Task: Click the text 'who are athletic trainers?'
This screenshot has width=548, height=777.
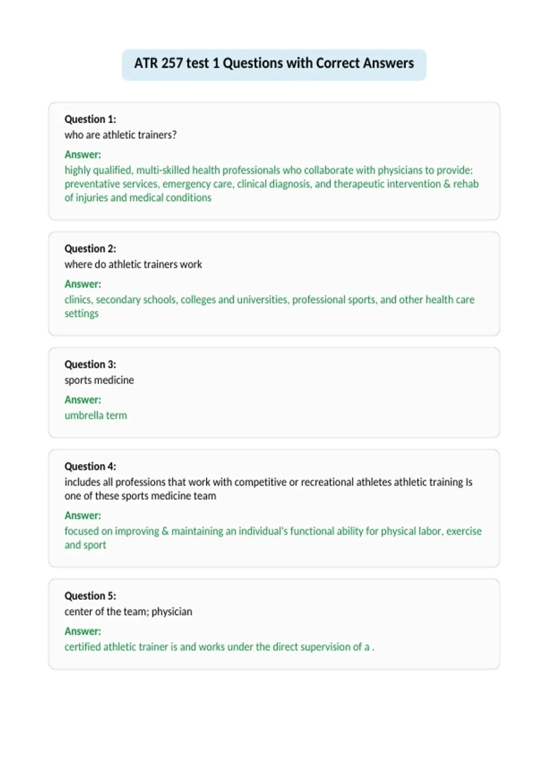Action: (121, 135)
